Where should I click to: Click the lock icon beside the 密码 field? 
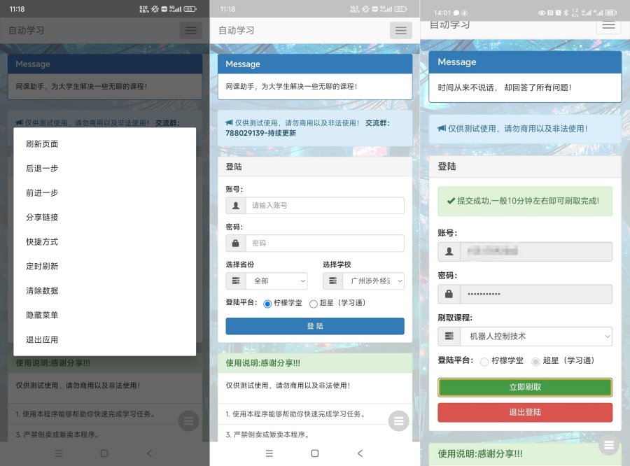pos(236,243)
